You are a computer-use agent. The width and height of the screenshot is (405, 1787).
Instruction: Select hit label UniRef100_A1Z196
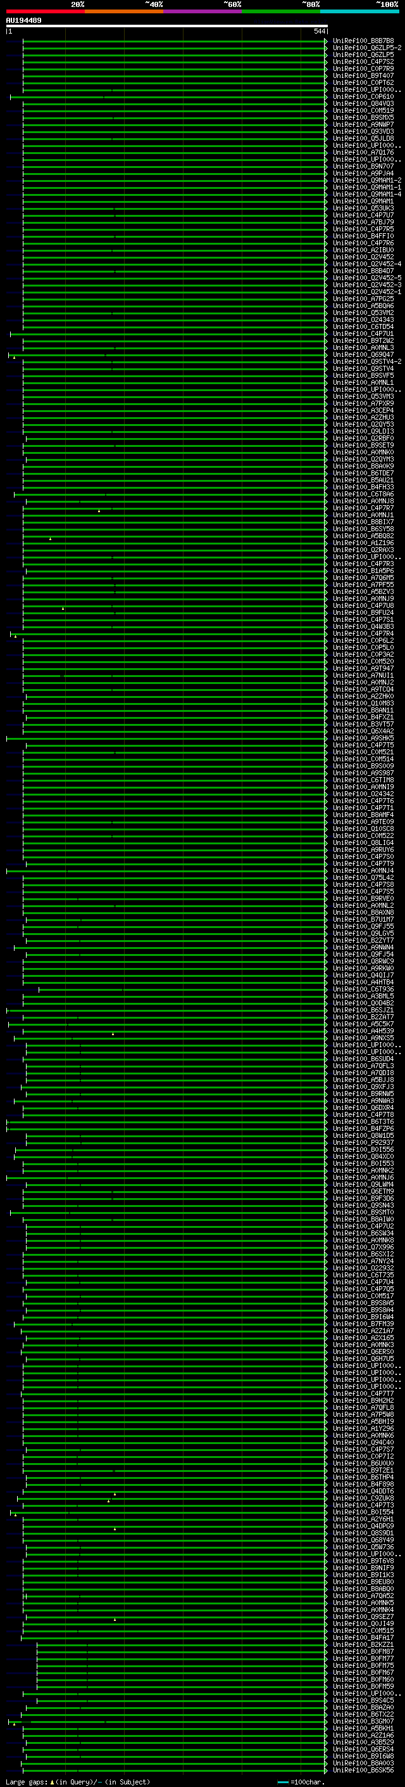(x=363, y=543)
